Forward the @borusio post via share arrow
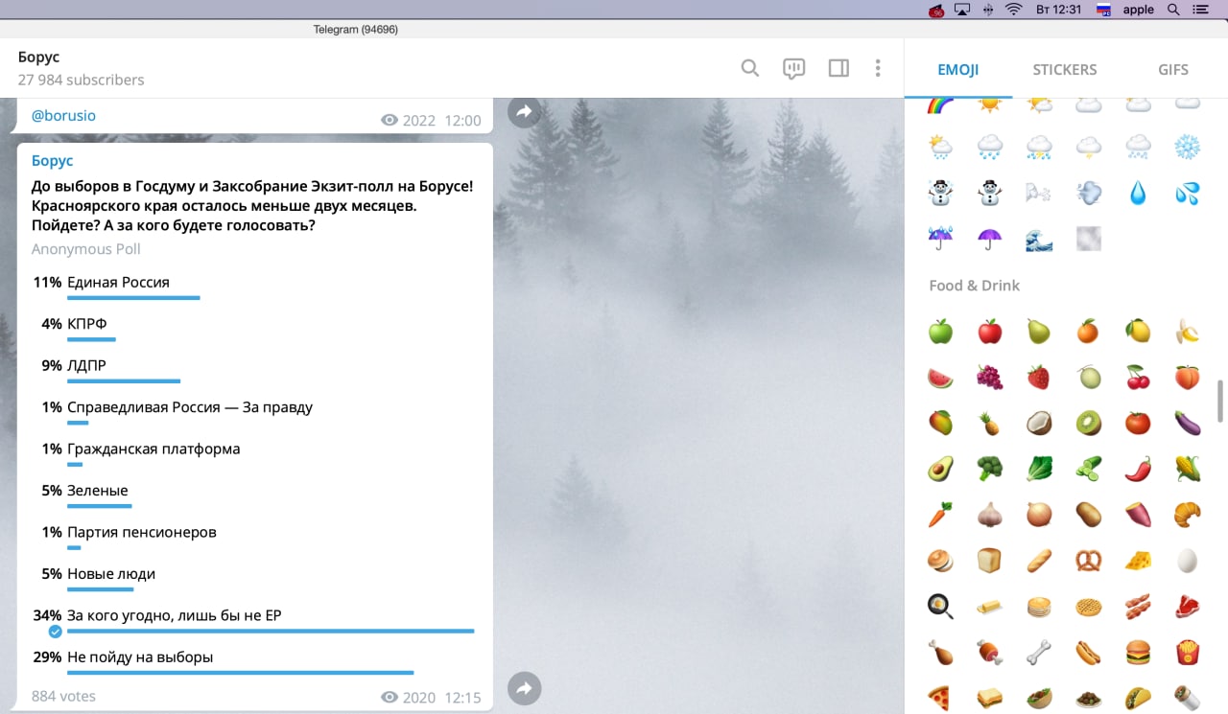 tap(524, 112)
